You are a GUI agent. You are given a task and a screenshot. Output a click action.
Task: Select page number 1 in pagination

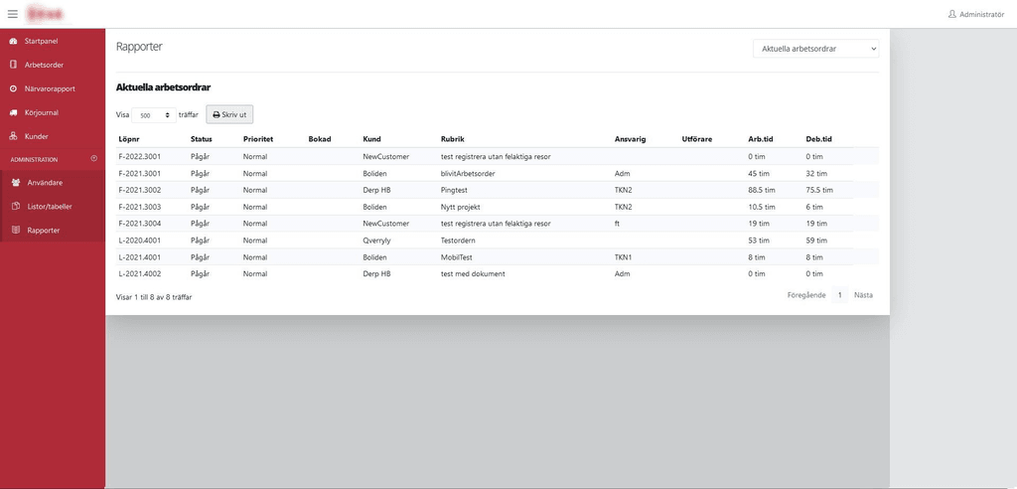[x=839, y=295]
